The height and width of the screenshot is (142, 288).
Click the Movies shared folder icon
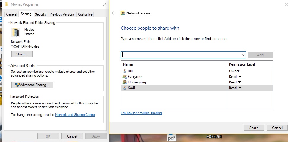[x=16, y=32]
